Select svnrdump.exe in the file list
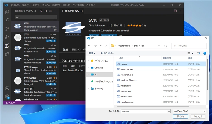The height and width of the screenshot is (124, 212). (x=161, y=102)
